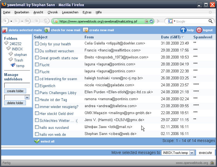Check the "hallo aus russland" message box

(37, 127)
